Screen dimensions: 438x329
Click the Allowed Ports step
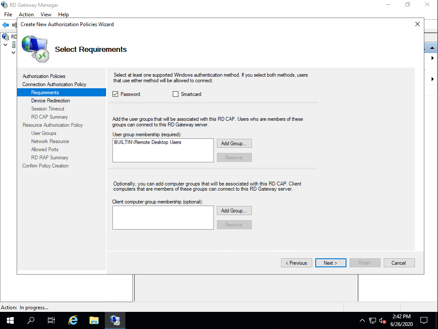(x=44, y=149)
